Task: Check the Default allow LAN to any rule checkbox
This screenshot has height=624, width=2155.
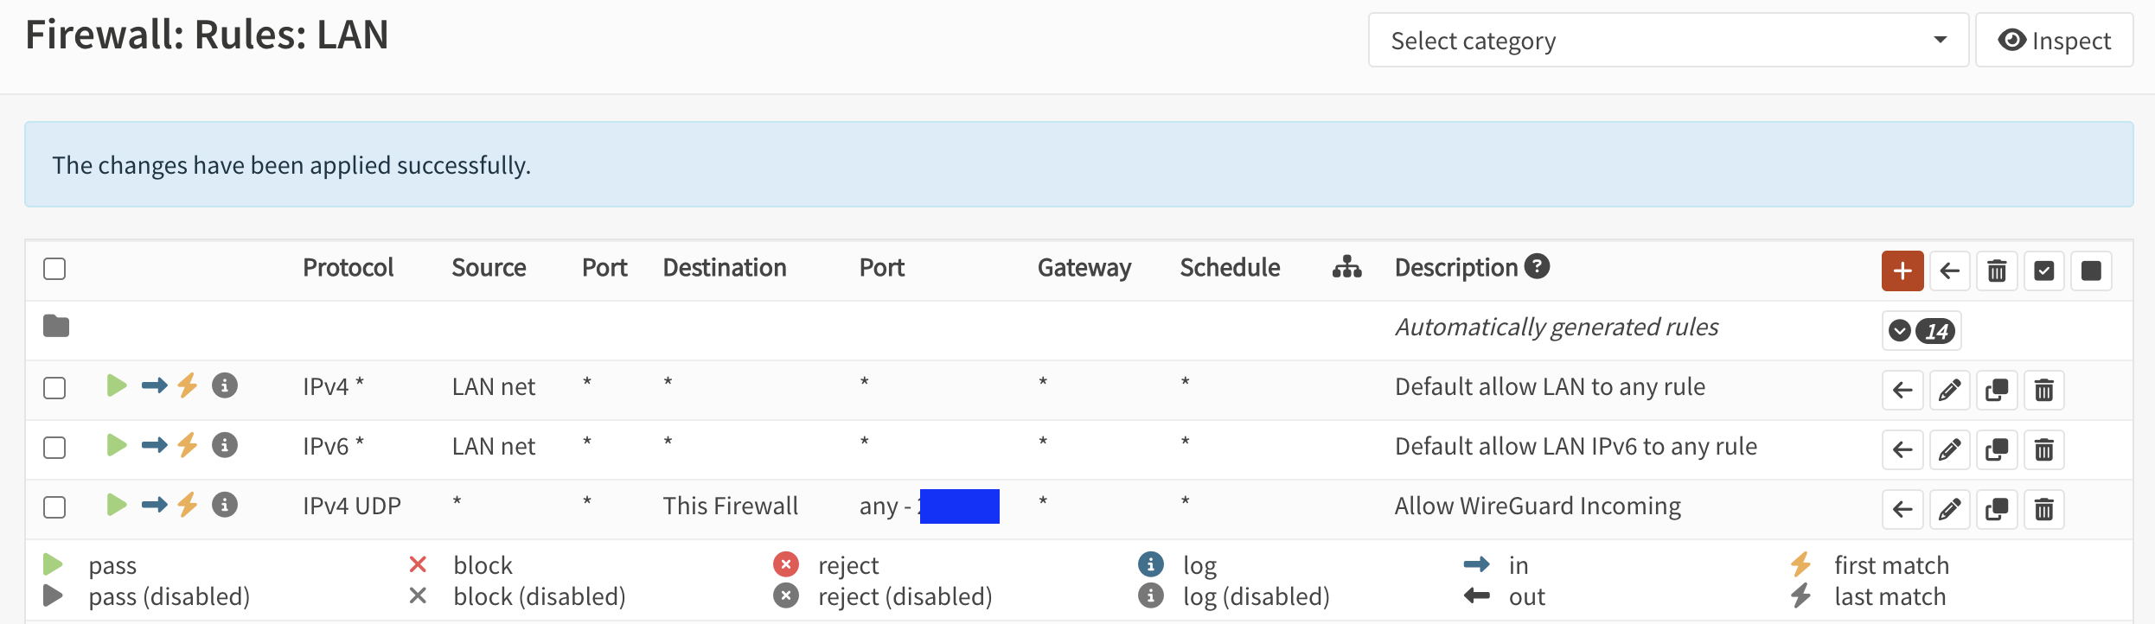Action: coord(54,388)
